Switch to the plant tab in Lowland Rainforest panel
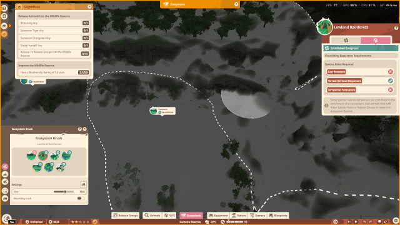 346,40
